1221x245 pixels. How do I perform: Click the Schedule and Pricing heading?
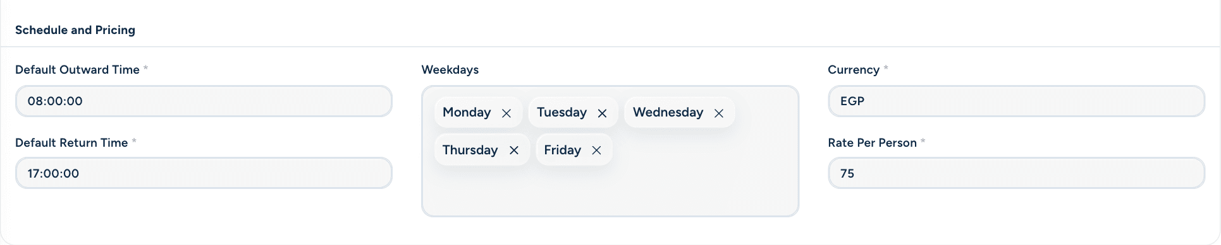click(x=75, y=30)
